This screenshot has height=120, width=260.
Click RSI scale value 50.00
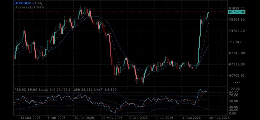pos(234,101)
